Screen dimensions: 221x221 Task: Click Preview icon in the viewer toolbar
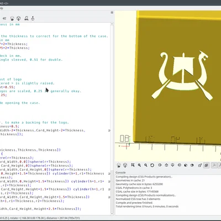pos(119,165)
